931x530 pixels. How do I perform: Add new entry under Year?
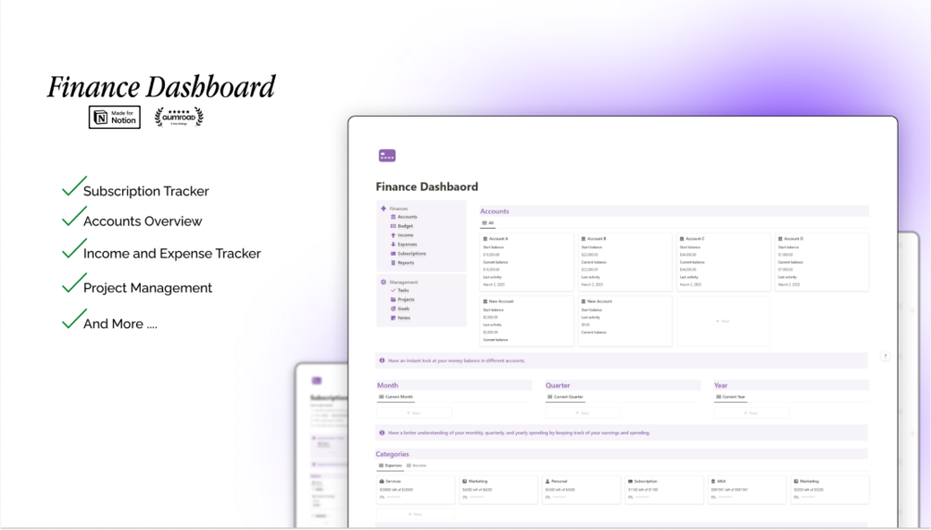(751, 413)
